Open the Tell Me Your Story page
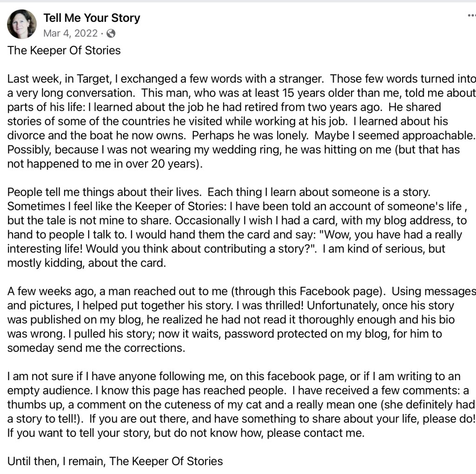The height and width of the screenshot is (474, 476). point(92,18)
